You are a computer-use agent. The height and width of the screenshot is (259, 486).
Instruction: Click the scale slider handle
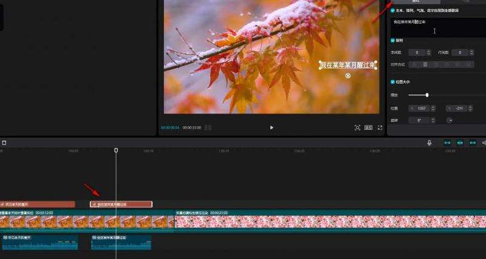(x=427, y=95)
